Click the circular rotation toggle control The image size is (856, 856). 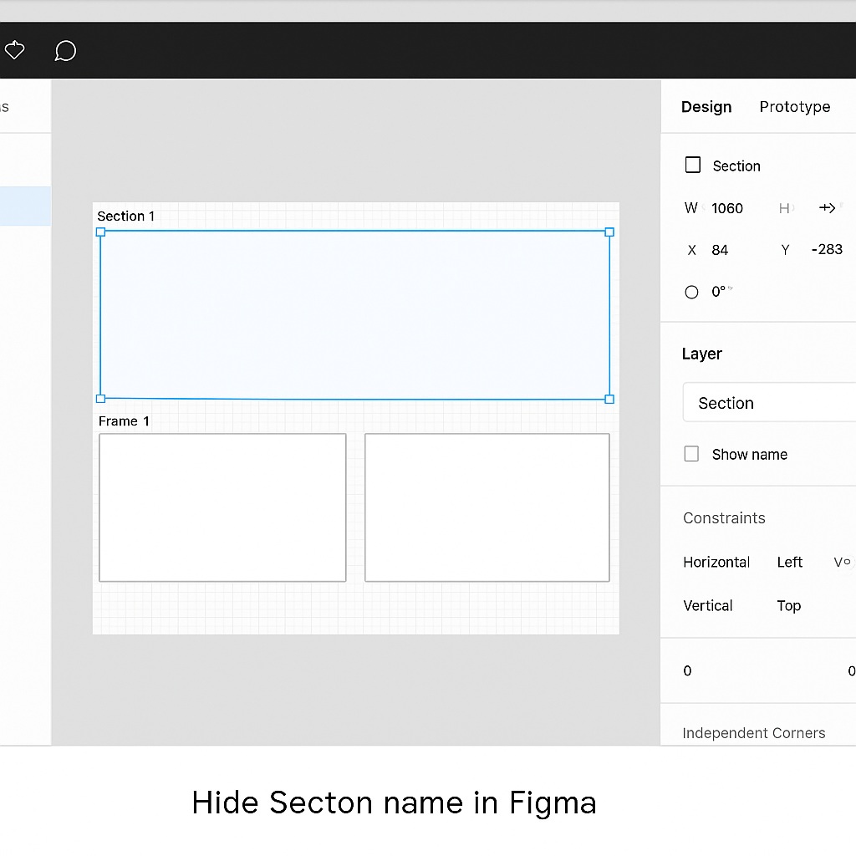(691, 291)
